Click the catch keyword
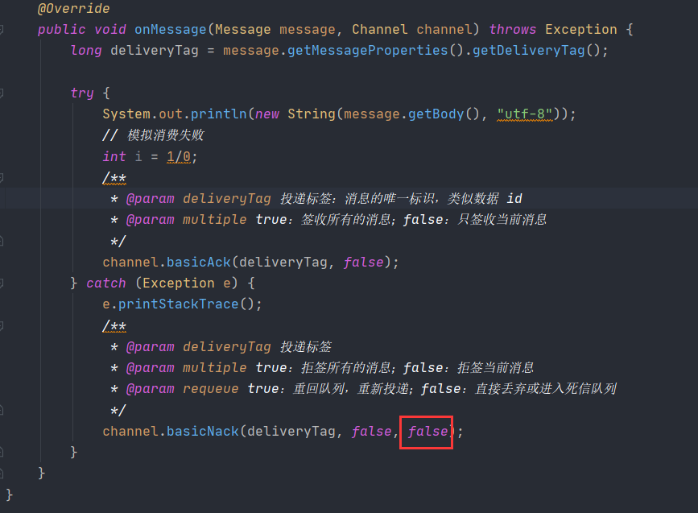 [x=106, y=283]
